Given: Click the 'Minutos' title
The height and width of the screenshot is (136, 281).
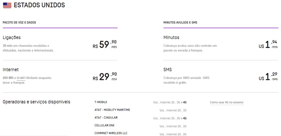Looking at the screenshot, I should 171,38.
